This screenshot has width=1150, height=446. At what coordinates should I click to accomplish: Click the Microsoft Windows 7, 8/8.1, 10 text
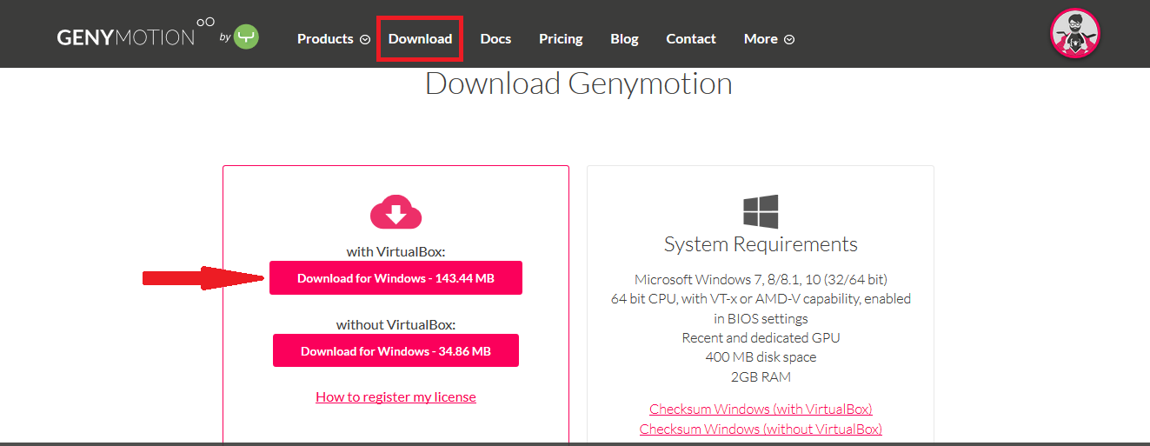[761, 279]
